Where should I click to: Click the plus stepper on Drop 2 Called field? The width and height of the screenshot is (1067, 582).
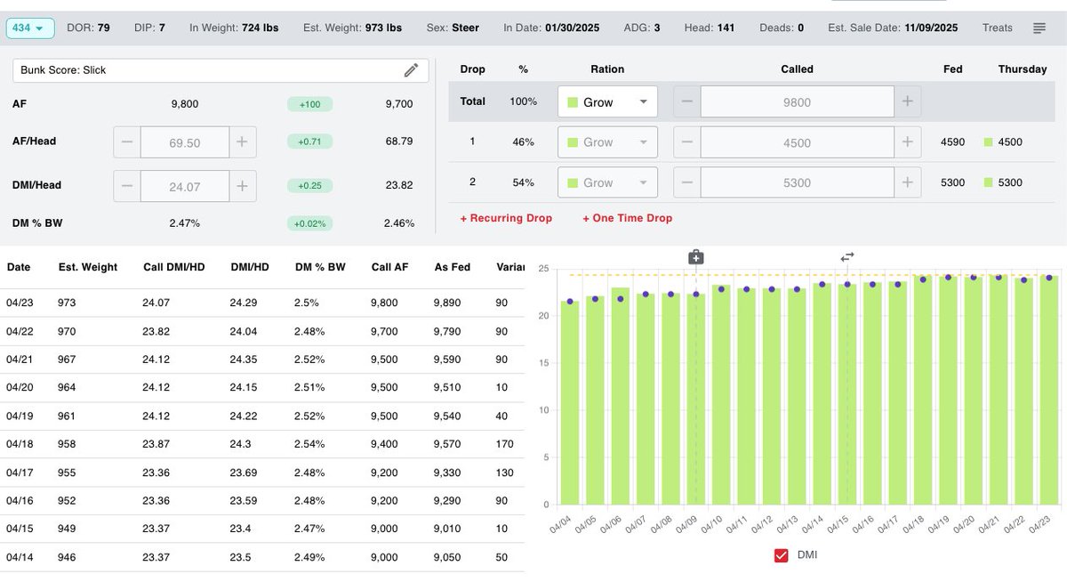point(908,182)
